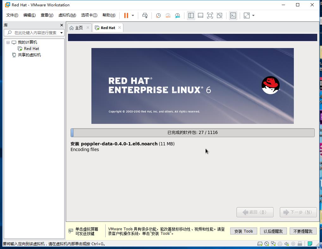Maximize the VMware Workstation window

(x=298, y=5)
